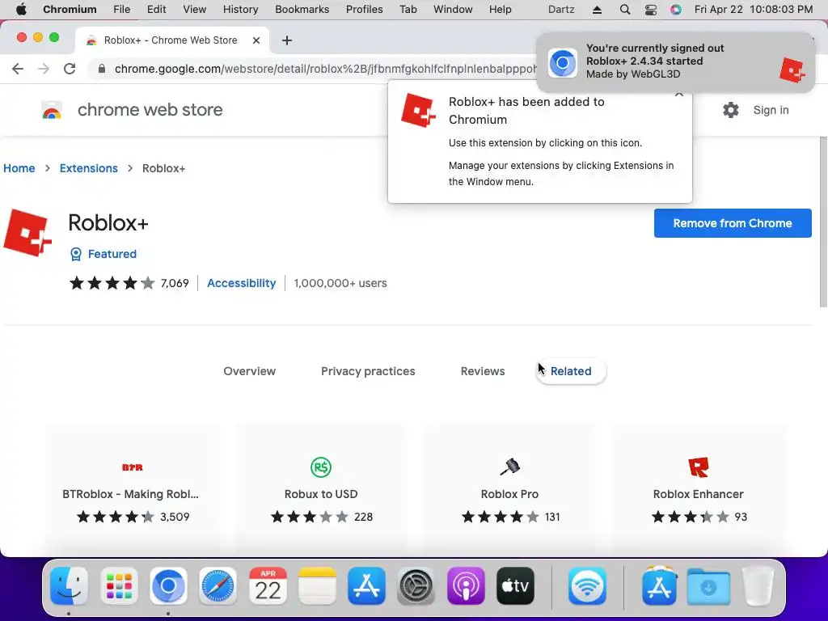Reload the current page
This screenshot has width=828, height=621.
pyautogui.click(x=70, y=69)
